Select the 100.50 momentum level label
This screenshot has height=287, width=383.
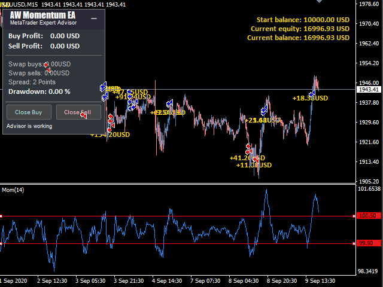[369, 216]
